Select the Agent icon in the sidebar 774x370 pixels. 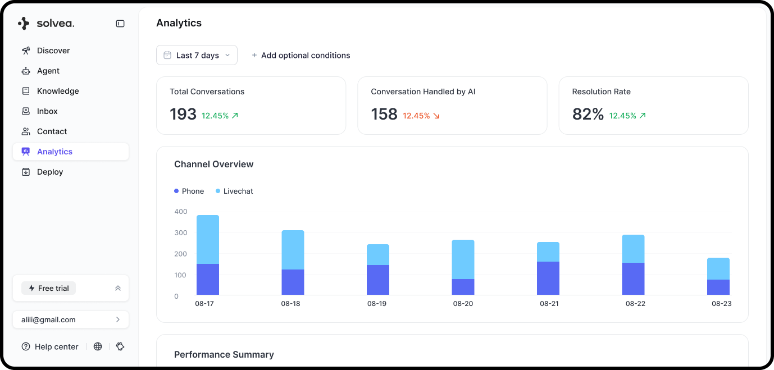tap(26, 71)
